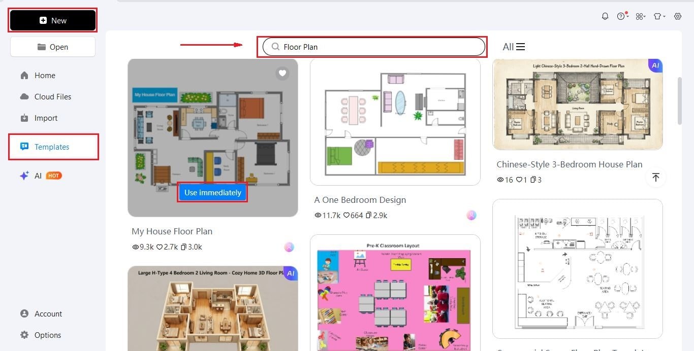Select Templates in the sidebar
694x351 pixels.
[x=53, y=147]
